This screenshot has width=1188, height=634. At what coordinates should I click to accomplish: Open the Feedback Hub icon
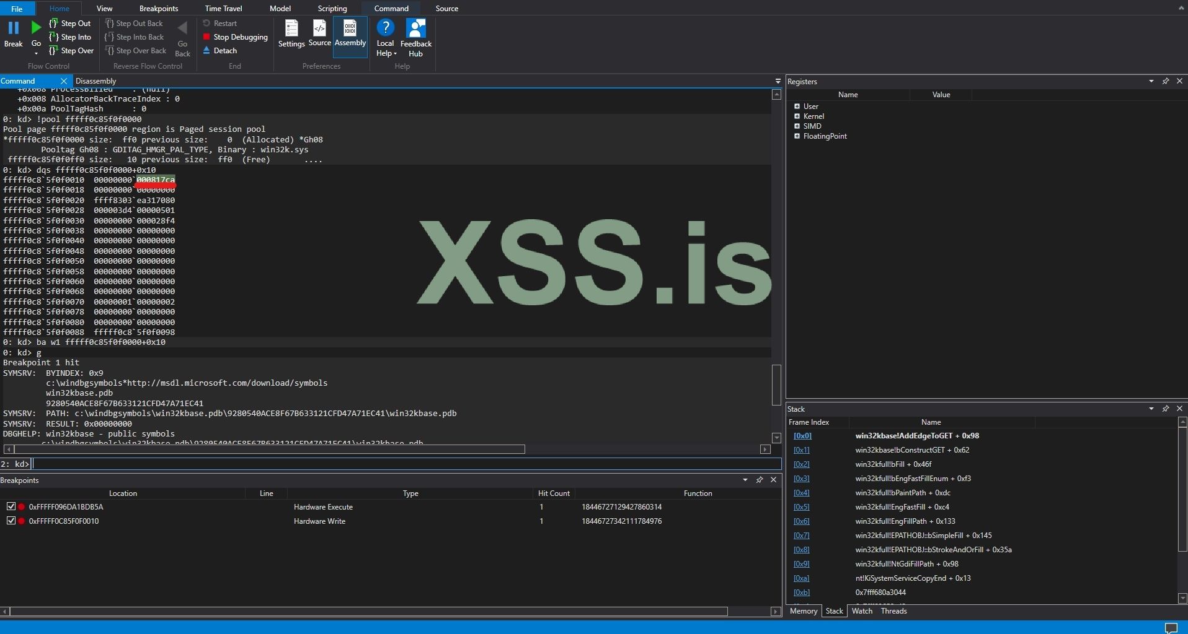(416, 29)
